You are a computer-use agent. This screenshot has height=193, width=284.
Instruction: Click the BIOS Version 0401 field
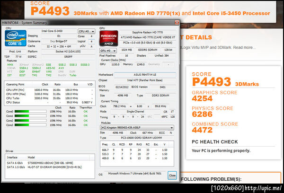pyautogui.click(x=162, y=87)
